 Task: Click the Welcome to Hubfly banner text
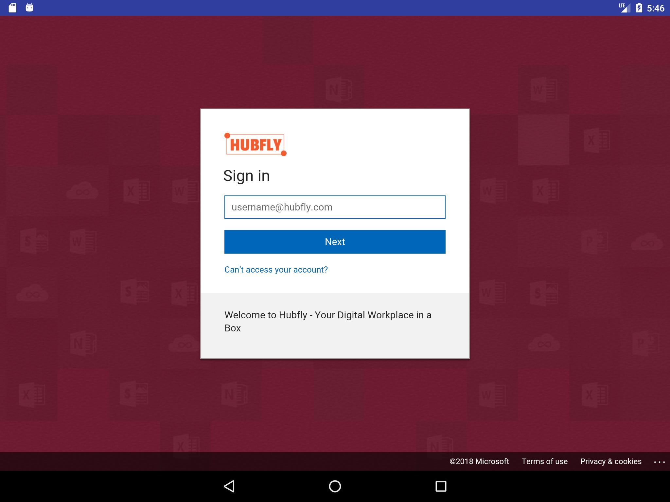click(x=328, y=321)
